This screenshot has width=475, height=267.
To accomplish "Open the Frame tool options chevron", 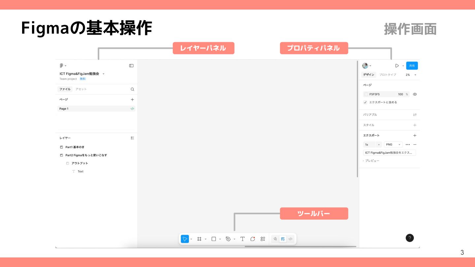I will point(206,239).
